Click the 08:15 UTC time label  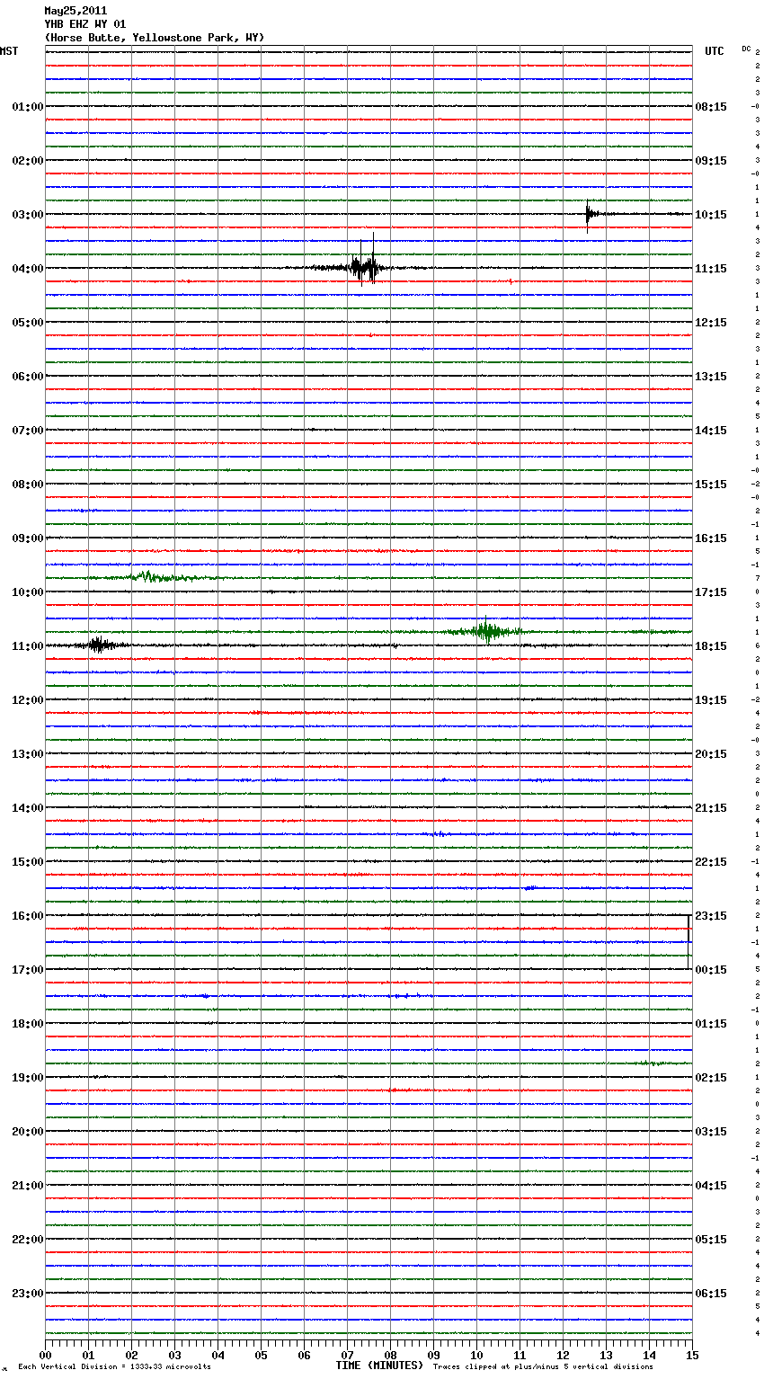(x=711, y=107)
